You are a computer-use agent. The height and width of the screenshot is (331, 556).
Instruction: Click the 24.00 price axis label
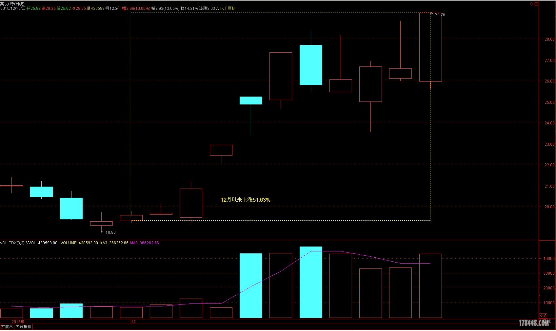[549, 123]
